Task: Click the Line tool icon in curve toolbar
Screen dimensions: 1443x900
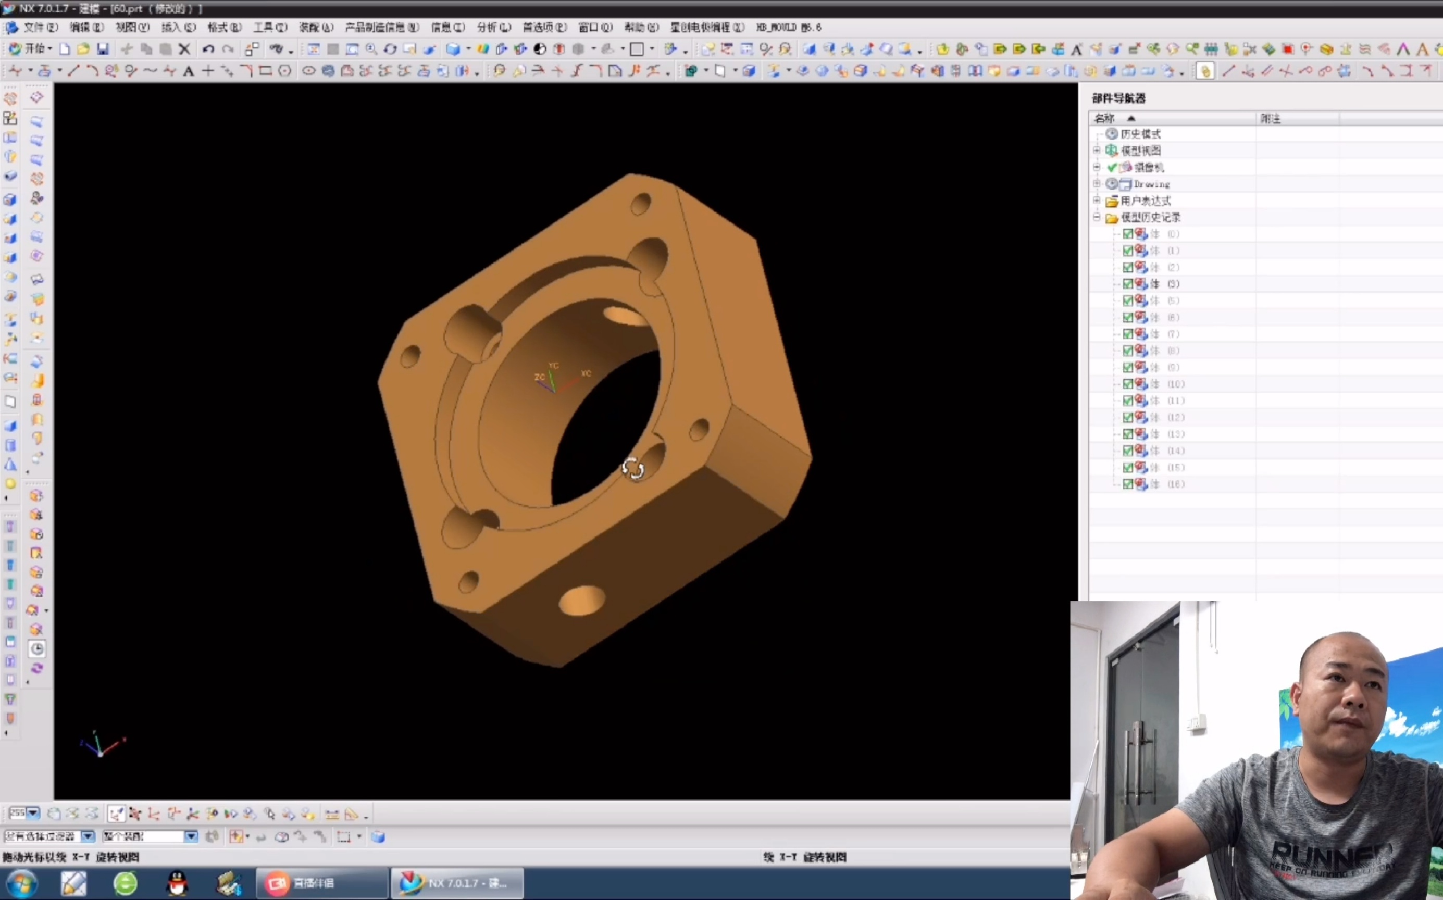Action: click(x=73, y=71)
